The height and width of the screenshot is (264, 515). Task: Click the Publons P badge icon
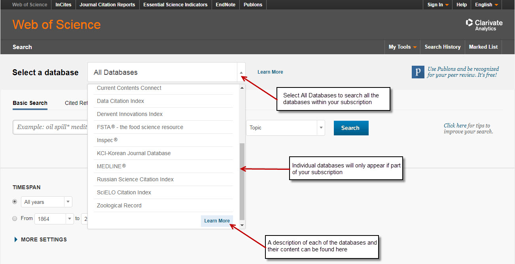tap(418, 73)
